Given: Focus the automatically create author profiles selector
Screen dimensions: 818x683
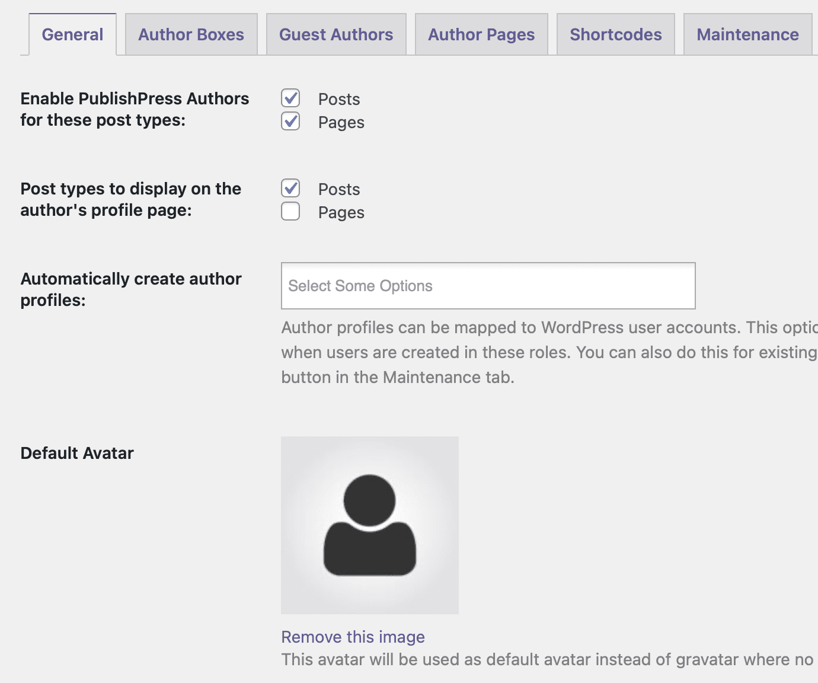Looking at the screenshot, I should tap(488, 286).
